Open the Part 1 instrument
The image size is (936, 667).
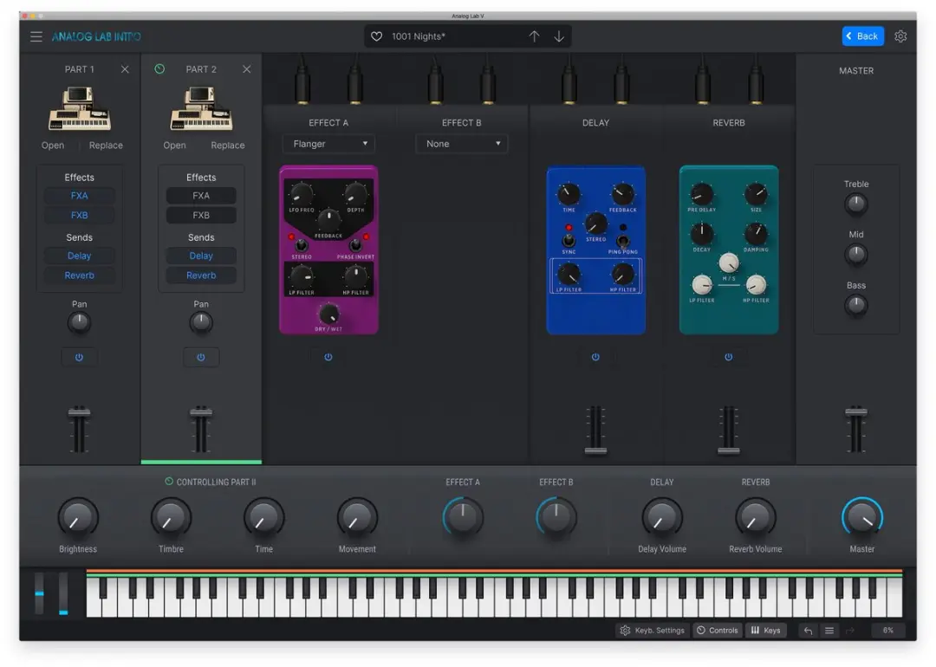click(53, 145)
